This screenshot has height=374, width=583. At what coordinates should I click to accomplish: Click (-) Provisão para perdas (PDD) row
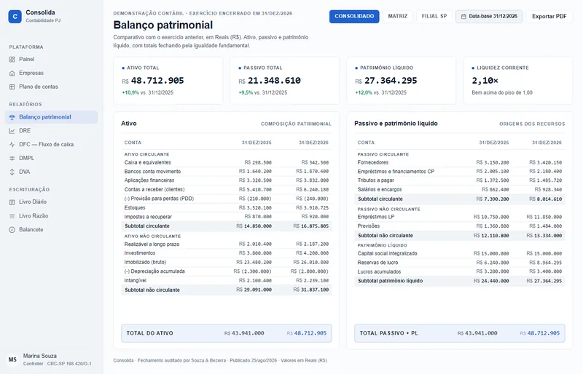coord(227,199)
